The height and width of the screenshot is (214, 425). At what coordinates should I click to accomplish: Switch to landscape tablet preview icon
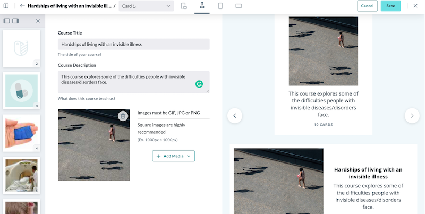239,6
